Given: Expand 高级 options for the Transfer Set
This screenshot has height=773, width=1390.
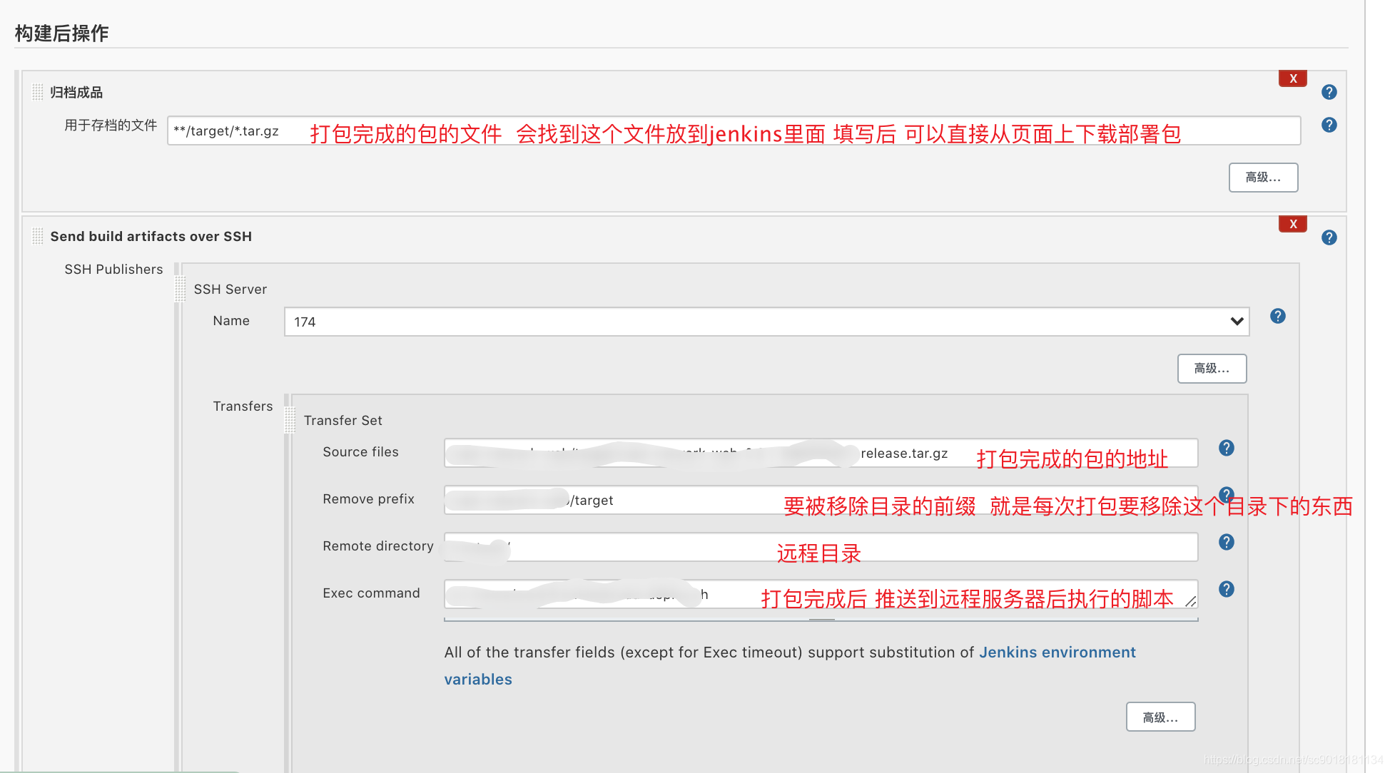Looking at the screenshot, I should (x=1160, y=717).
